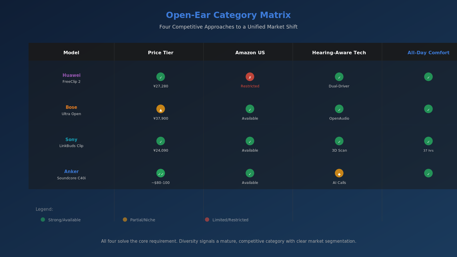Viewport: 457px width, 257px height.
Task: Click the ¥24,090 price value
Action: point(161,150)
